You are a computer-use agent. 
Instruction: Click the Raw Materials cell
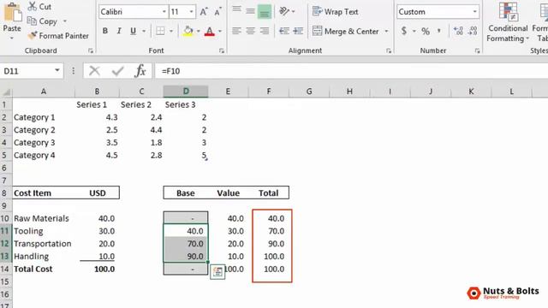click(x=44, y=218)
